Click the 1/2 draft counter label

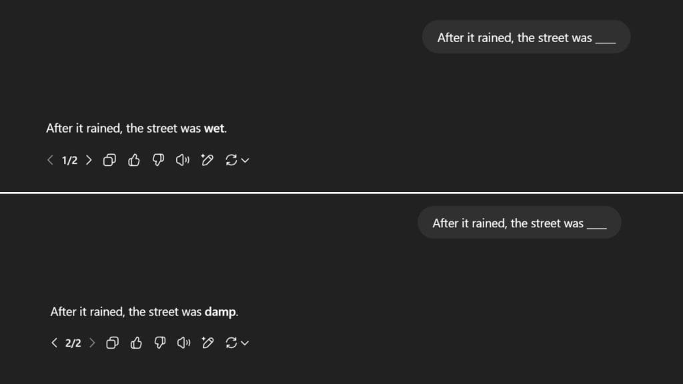69,160
